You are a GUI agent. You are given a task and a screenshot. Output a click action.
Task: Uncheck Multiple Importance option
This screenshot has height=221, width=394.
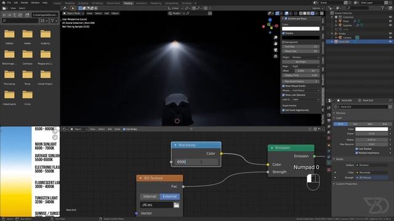(x=356, y=153)
